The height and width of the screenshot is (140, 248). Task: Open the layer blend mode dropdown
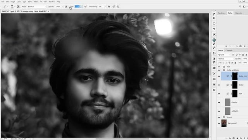tap(226, 59)
